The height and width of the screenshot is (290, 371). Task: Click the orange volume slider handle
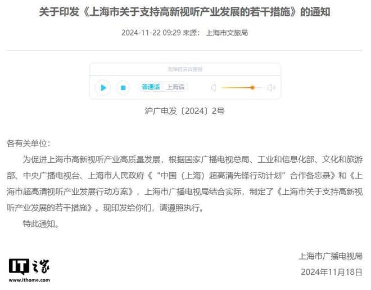click(x=252, y=88)
